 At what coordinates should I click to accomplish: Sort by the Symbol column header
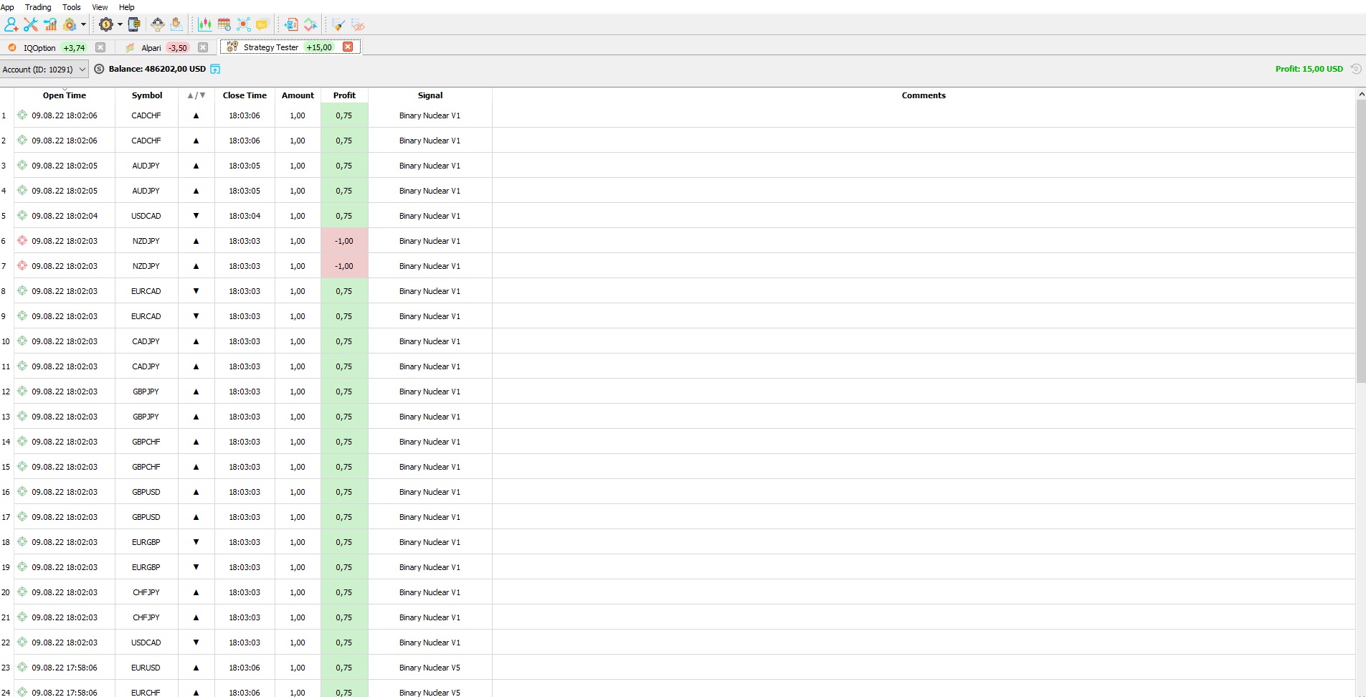147,95
